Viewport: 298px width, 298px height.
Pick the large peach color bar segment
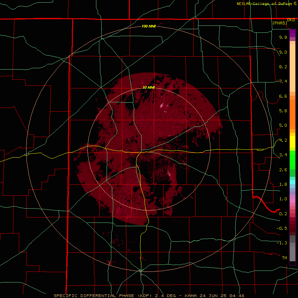click(292, 68)
